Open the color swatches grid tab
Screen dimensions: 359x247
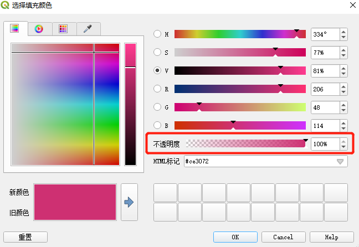tap(64, 29)
